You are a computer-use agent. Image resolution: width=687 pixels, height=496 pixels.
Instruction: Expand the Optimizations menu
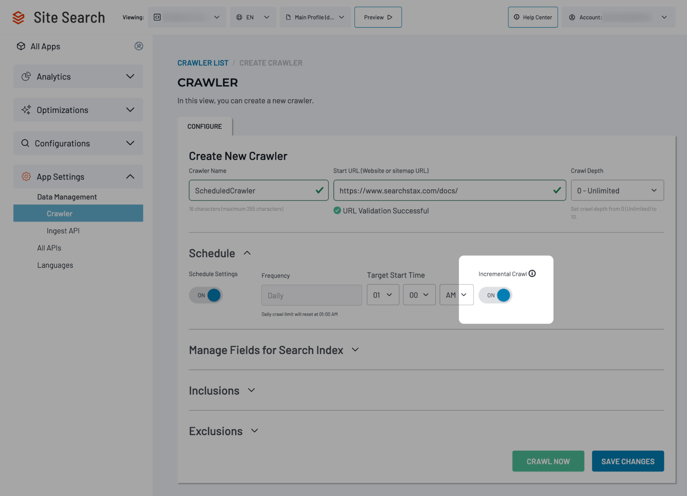click(130, 110)
